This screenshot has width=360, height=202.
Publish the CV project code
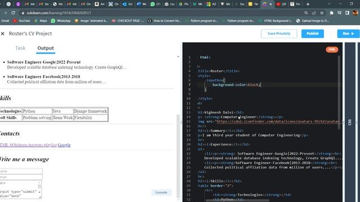(313, 34)
